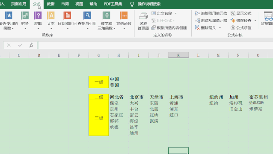Click Use in Formula (用于公式)
The width and height of the screenshot is (273, 154).
click(163, 21)
